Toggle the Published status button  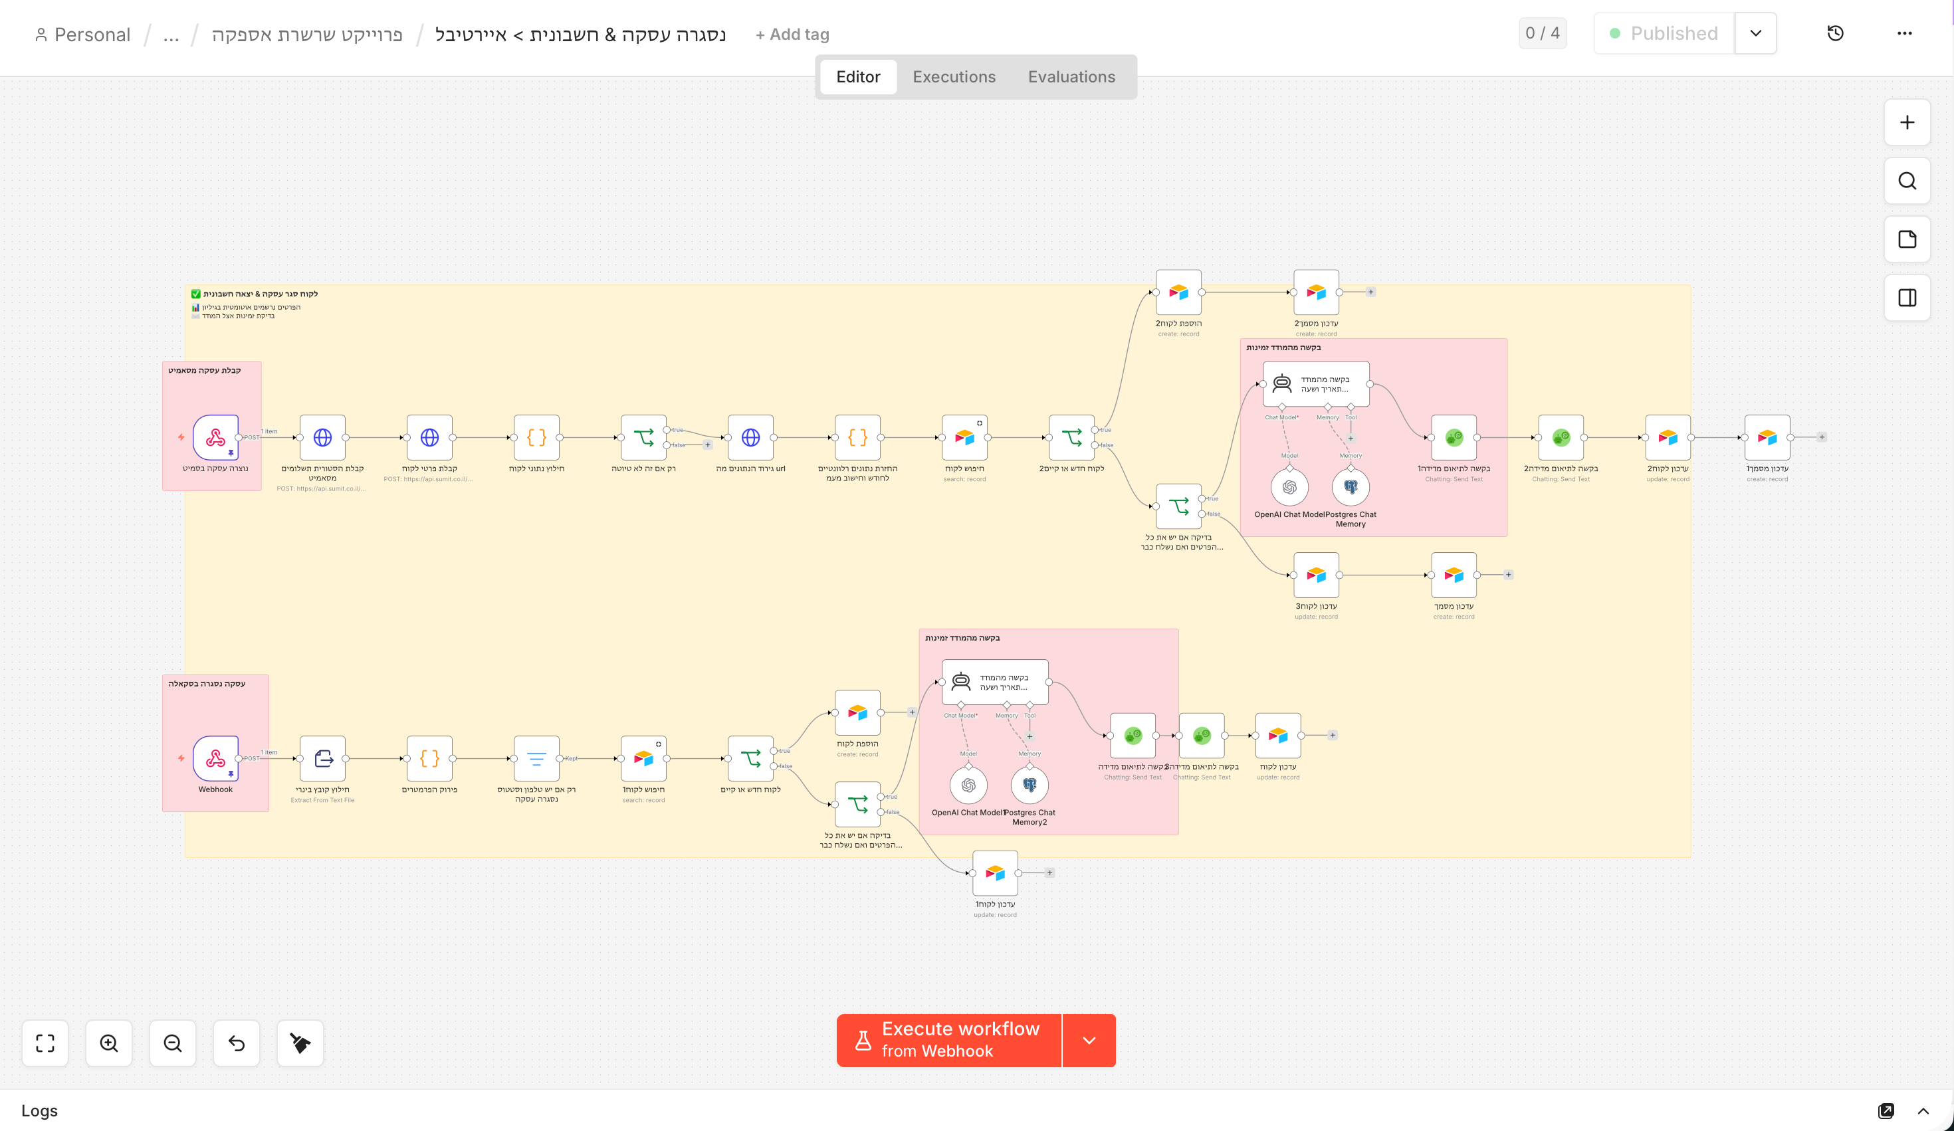(x=1664, y=33)
